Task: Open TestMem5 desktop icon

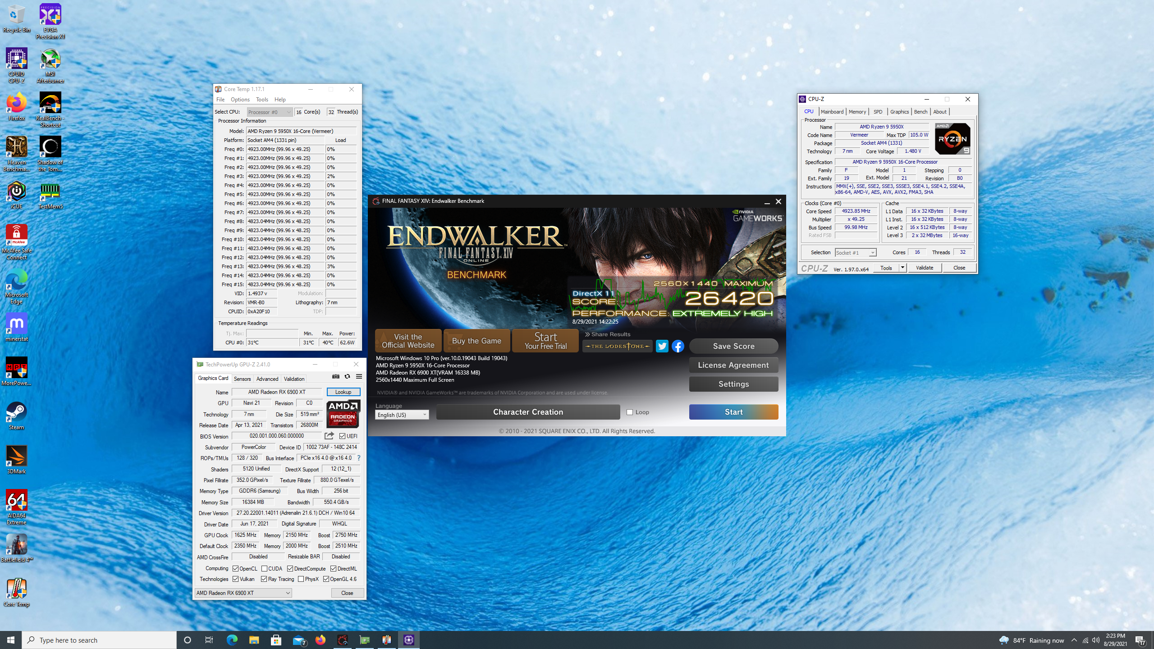Action: tap(50, 195)
